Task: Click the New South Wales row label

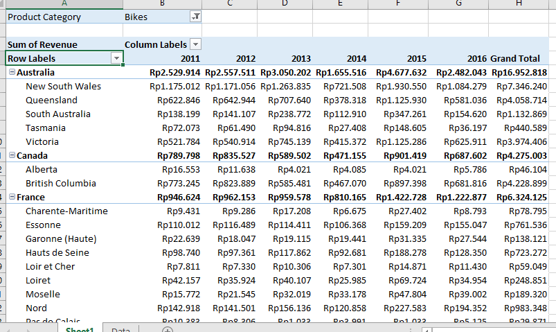Action: (x=63, y=86)
